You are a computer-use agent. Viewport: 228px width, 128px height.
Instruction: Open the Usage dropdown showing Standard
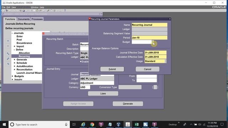coord(165,61)
